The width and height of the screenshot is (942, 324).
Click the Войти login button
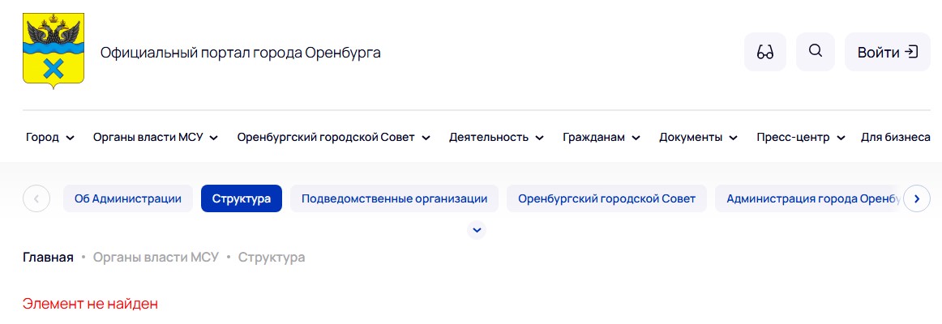[887, 53]
